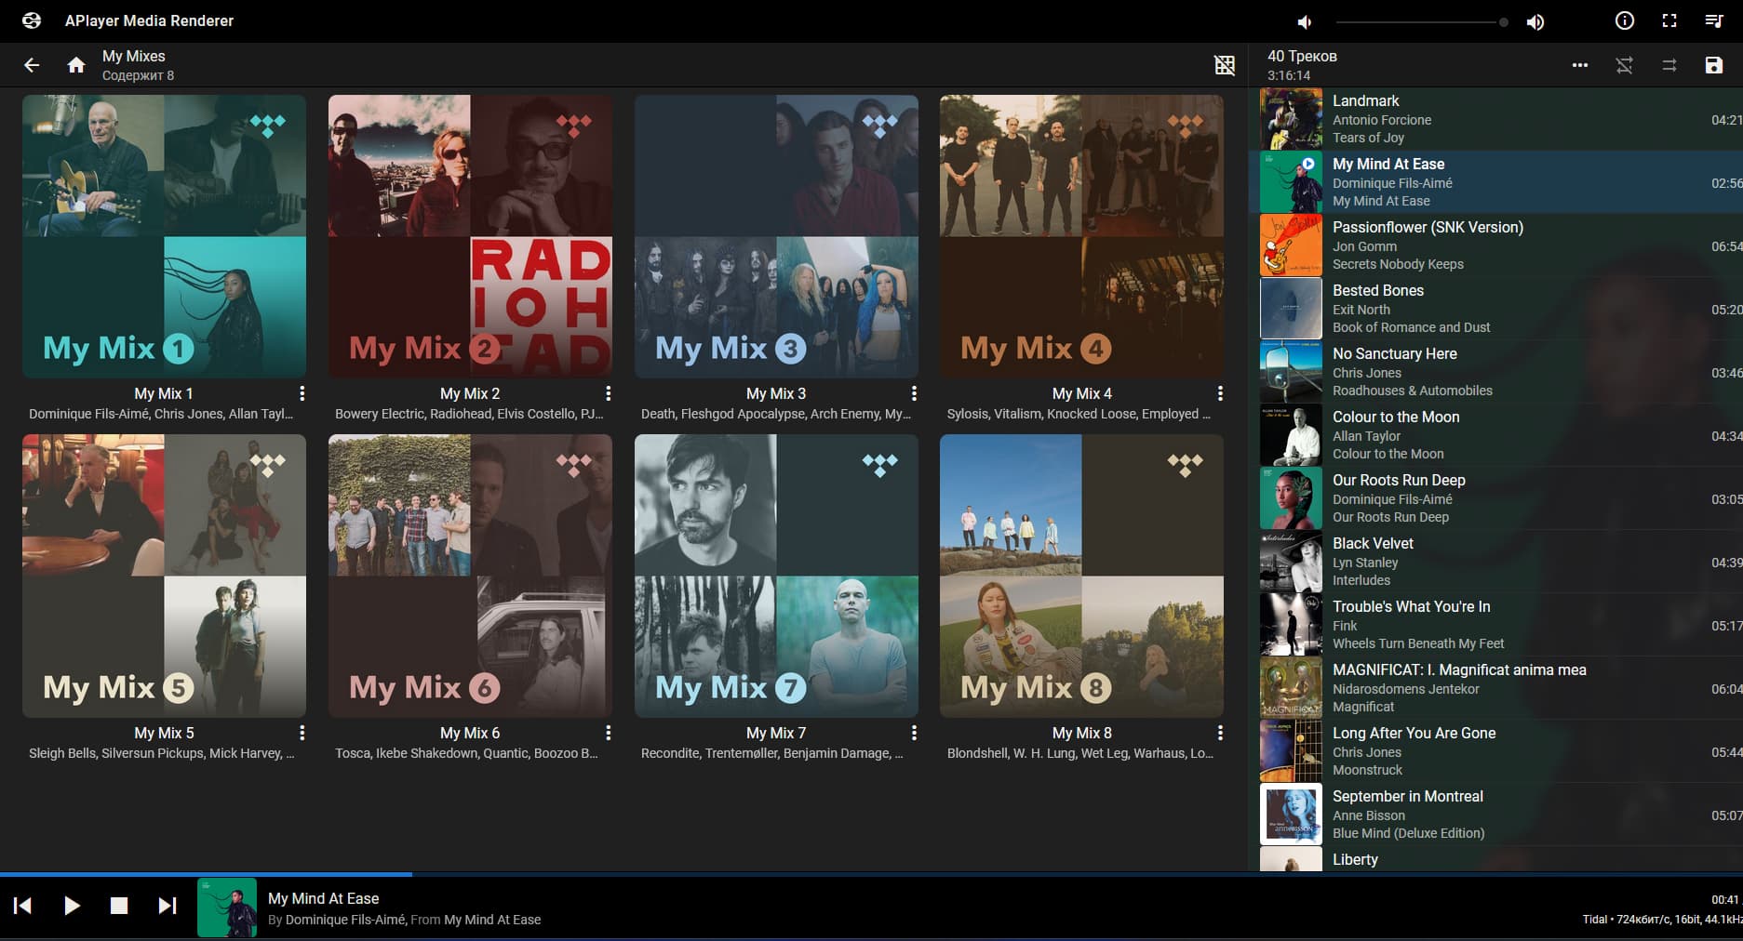This screenshot has width=1743, height=941.
Task: Go back with the arrow icon
Action: [x=32, y=65]
